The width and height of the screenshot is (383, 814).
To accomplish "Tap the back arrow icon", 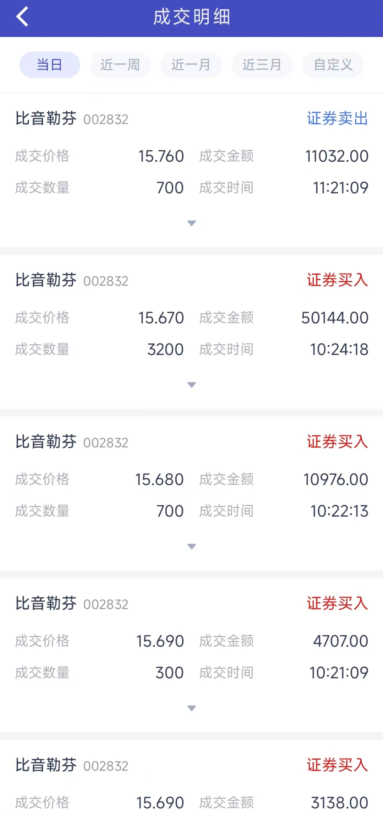I will pos(22,17).
